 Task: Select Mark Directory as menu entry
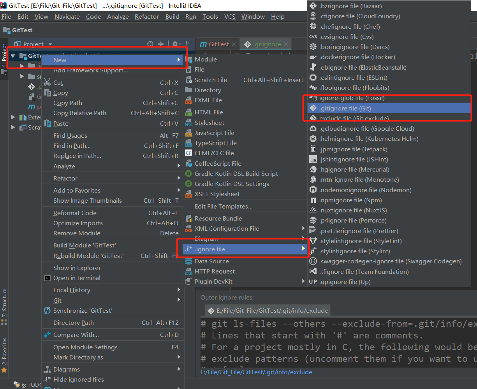pyautogui.click(x=113, y=357)
